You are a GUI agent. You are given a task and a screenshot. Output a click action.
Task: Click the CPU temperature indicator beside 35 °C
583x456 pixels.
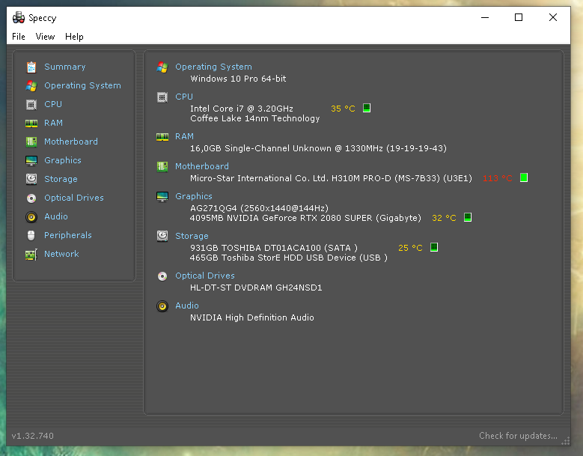point(367,108)
